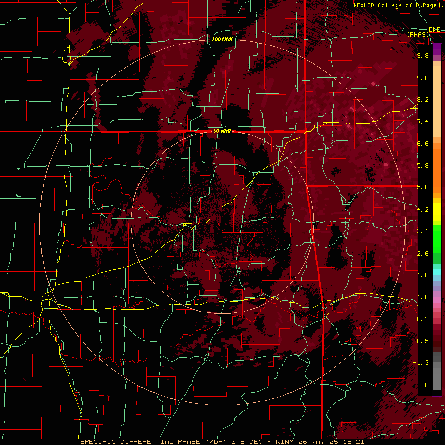The image size is (445, 445).
Task: Pick the yellow color bar segment near 4.2
Action: click(x=437, y=212)
